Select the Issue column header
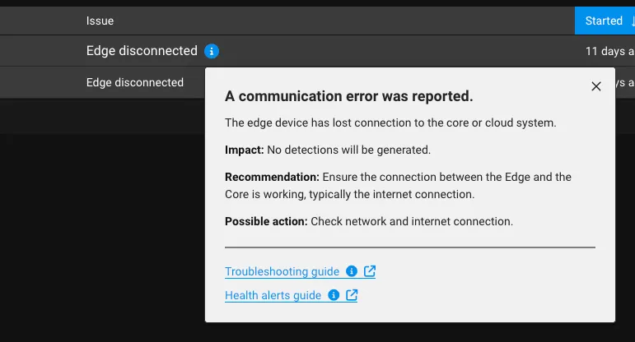Image resolution: width=635 pixels, height=342 pixels. click(100, 21)
